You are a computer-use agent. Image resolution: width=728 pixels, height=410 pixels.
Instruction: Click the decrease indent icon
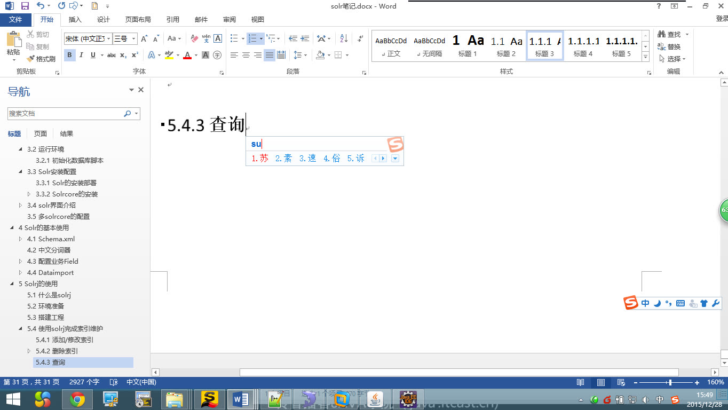point(293,38)
